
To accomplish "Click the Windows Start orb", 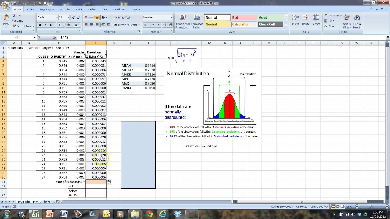I will [x=6, y=214].
